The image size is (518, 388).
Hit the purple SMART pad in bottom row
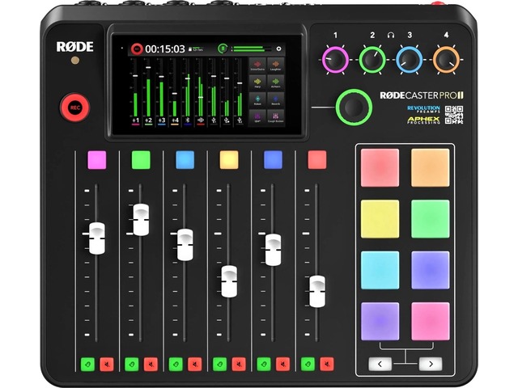tap(380, 322)
